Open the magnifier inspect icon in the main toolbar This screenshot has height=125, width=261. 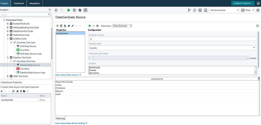[85, 10]
